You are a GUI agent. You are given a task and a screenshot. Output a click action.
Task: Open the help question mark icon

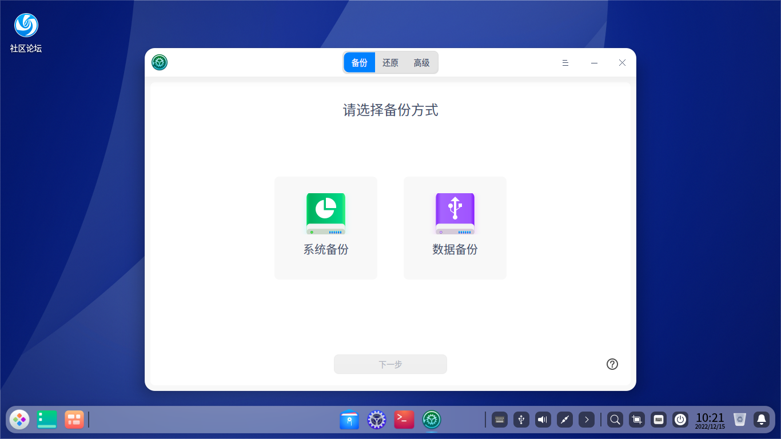612,364
